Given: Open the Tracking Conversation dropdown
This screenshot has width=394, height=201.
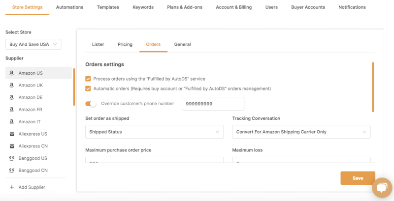Looking at the screenshot, I should coord(301,132).
